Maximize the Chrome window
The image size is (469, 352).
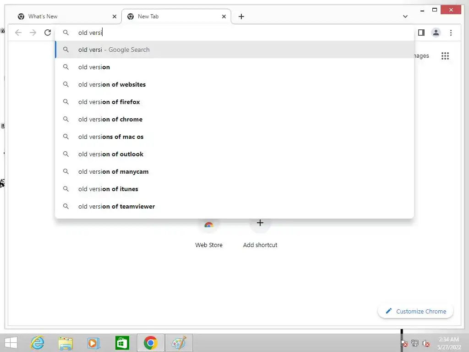435,10
